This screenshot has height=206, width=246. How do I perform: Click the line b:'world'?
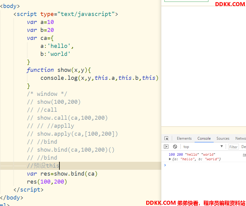[55, 54]
